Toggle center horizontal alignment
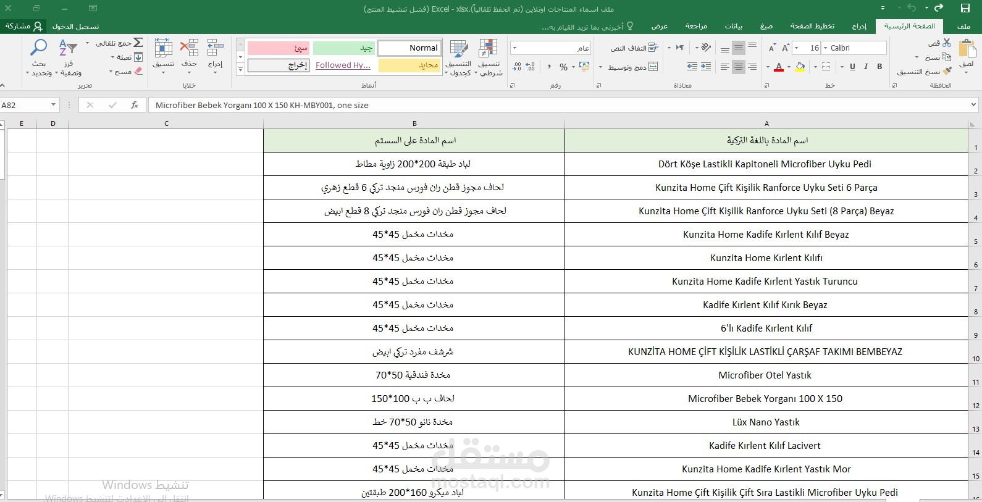Screen dimensions: 982x502 [x=739, y=67]
